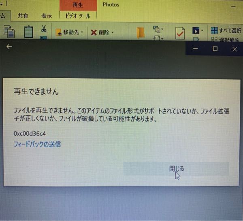Screen dimensions: 243x221
Task: Maximize the Photos window
Action: 215,49
